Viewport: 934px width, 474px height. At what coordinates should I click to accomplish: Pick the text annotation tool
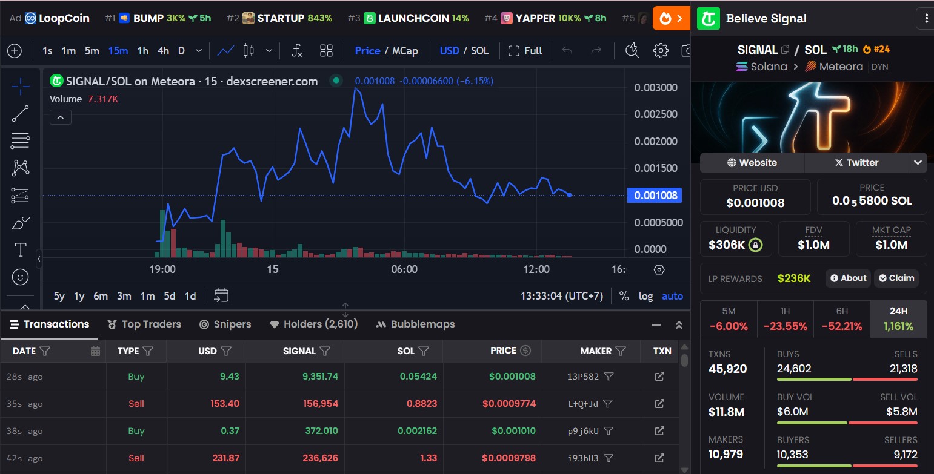[21, 249]
